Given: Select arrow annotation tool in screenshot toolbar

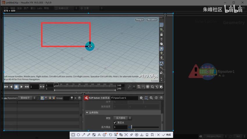Looking at the screenshot, I should coord(83,135).
